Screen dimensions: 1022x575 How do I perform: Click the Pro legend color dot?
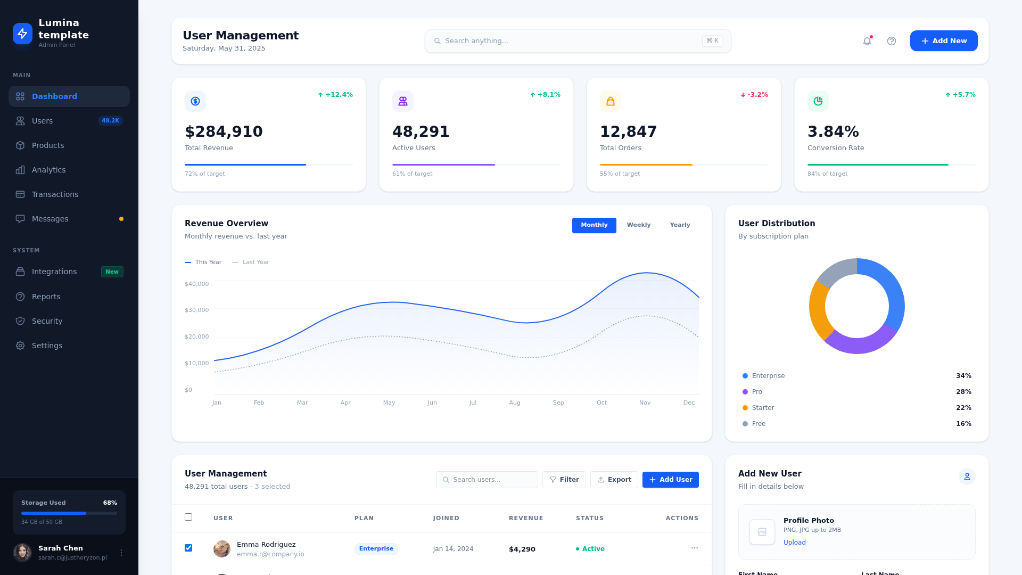point(745,392)
